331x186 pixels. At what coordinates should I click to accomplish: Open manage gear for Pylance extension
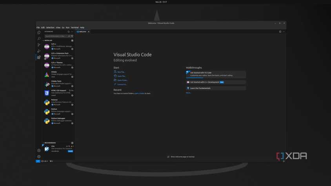coord(72,105)
